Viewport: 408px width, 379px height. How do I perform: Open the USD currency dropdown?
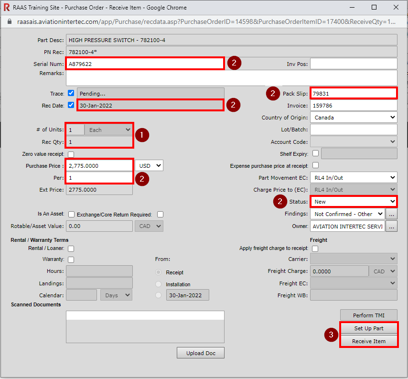tap(149, 166)
